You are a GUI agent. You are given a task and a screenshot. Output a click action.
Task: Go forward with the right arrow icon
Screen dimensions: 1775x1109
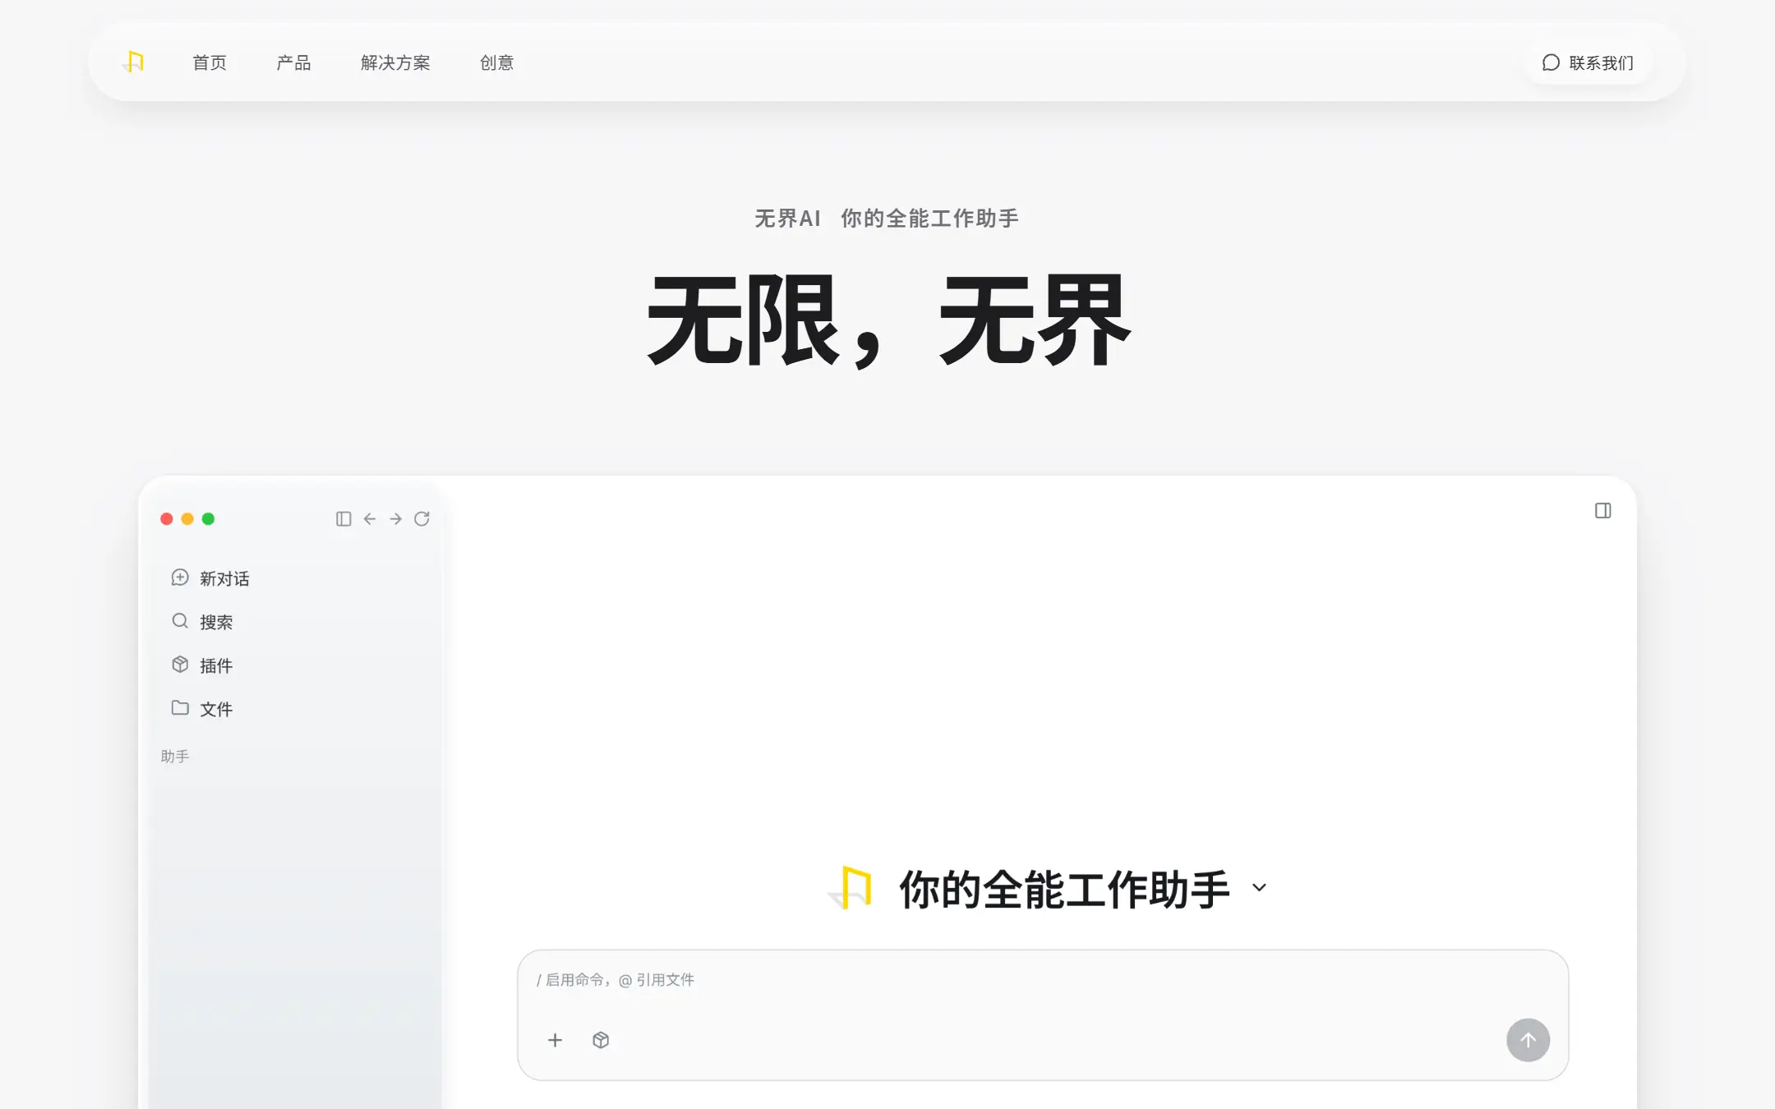tap(396, 518)
